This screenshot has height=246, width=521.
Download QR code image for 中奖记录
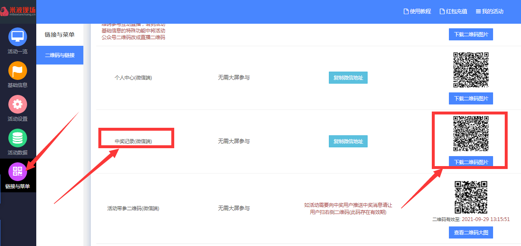471,162
